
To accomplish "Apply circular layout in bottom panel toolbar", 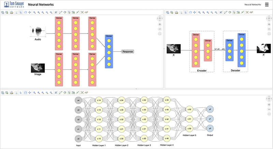I will (x=65, y=93).
